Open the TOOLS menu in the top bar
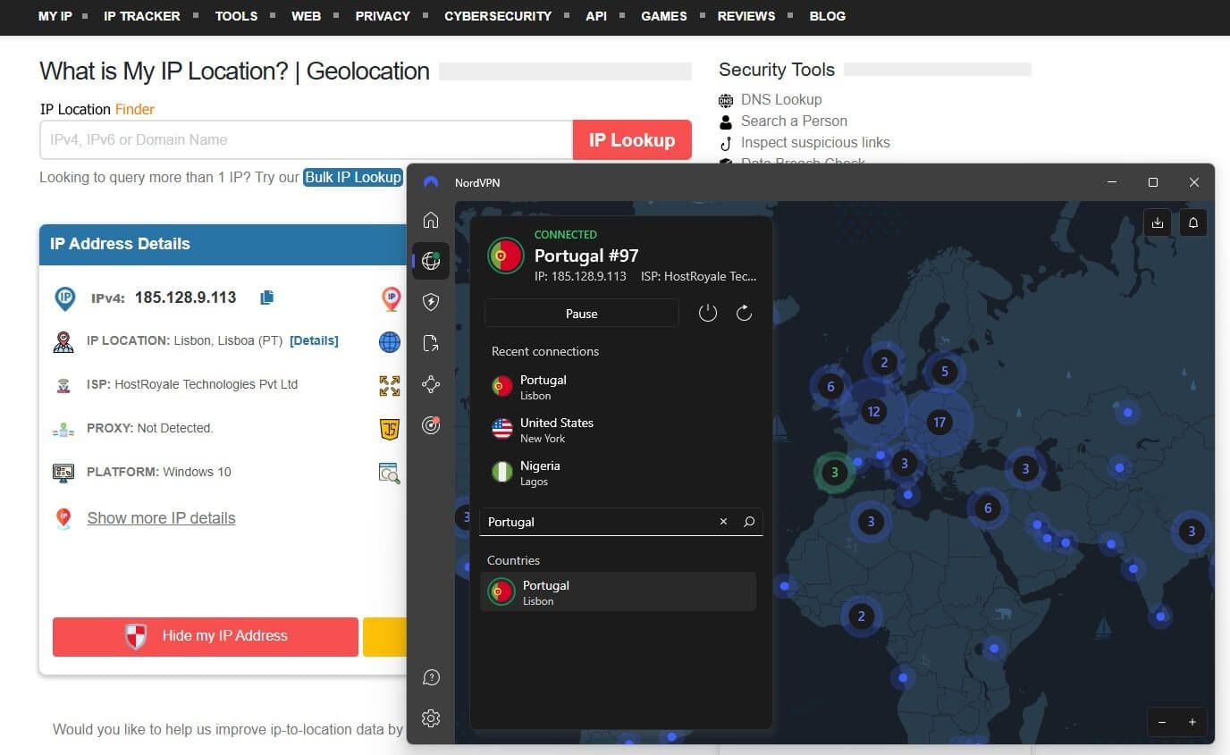The image size is (1230, 755). [236, 15]
